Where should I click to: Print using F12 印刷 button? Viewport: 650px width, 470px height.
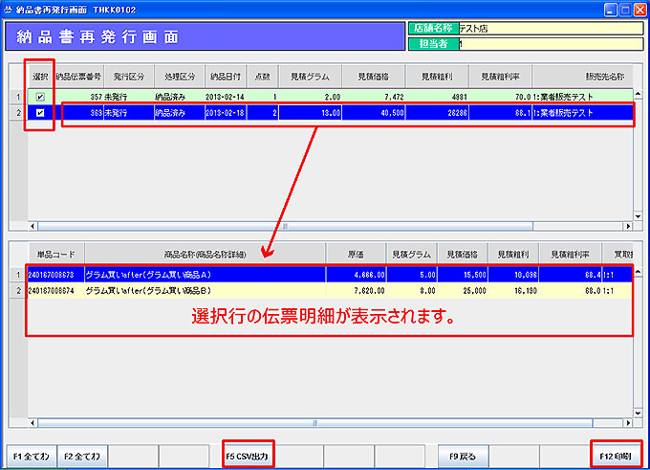616,457
